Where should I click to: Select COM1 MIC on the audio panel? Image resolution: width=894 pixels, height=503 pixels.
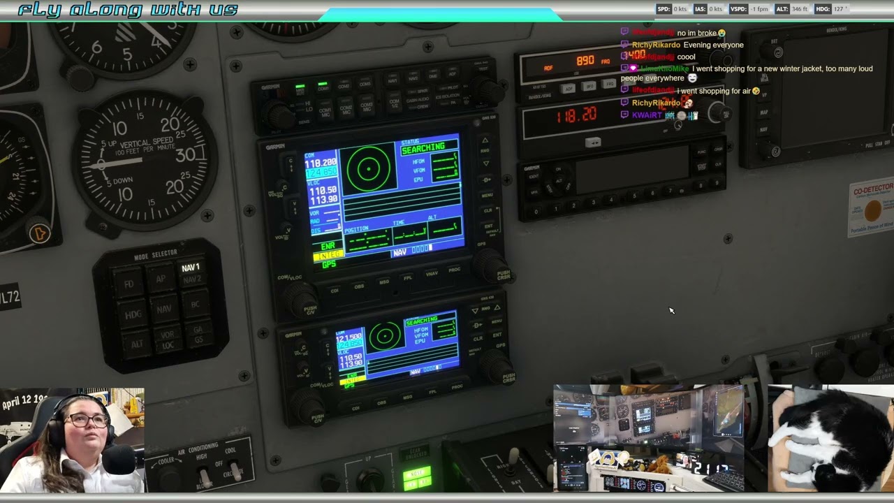tap(325, 110)
